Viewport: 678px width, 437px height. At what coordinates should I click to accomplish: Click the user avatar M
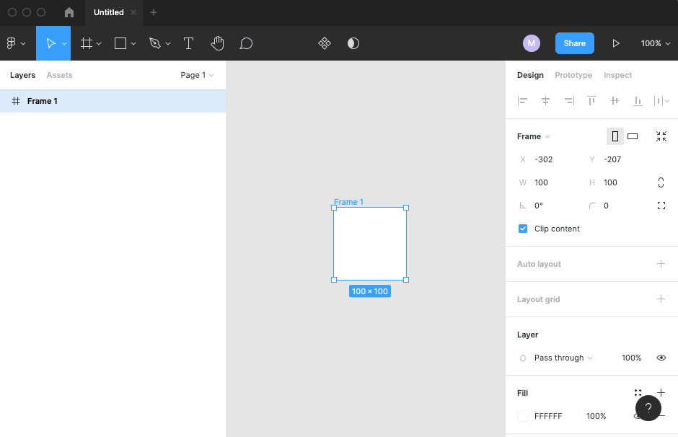click(x=532, y=43)
